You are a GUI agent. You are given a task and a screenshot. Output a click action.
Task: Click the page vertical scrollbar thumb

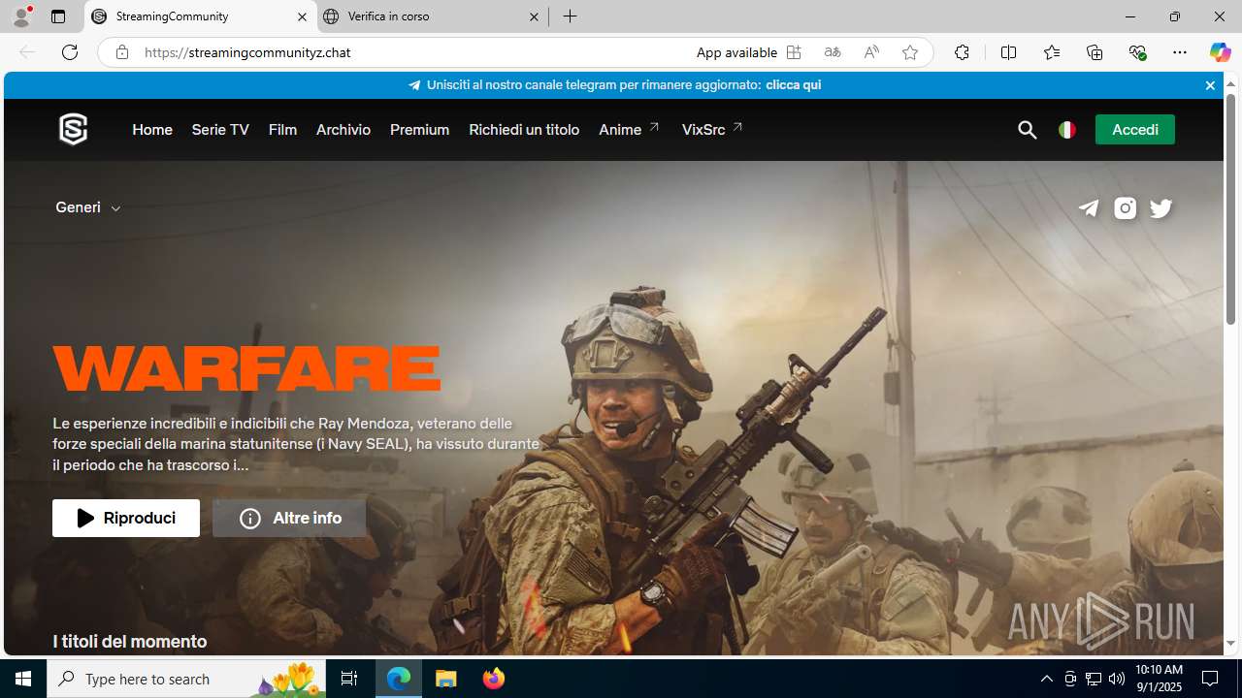1230,208
